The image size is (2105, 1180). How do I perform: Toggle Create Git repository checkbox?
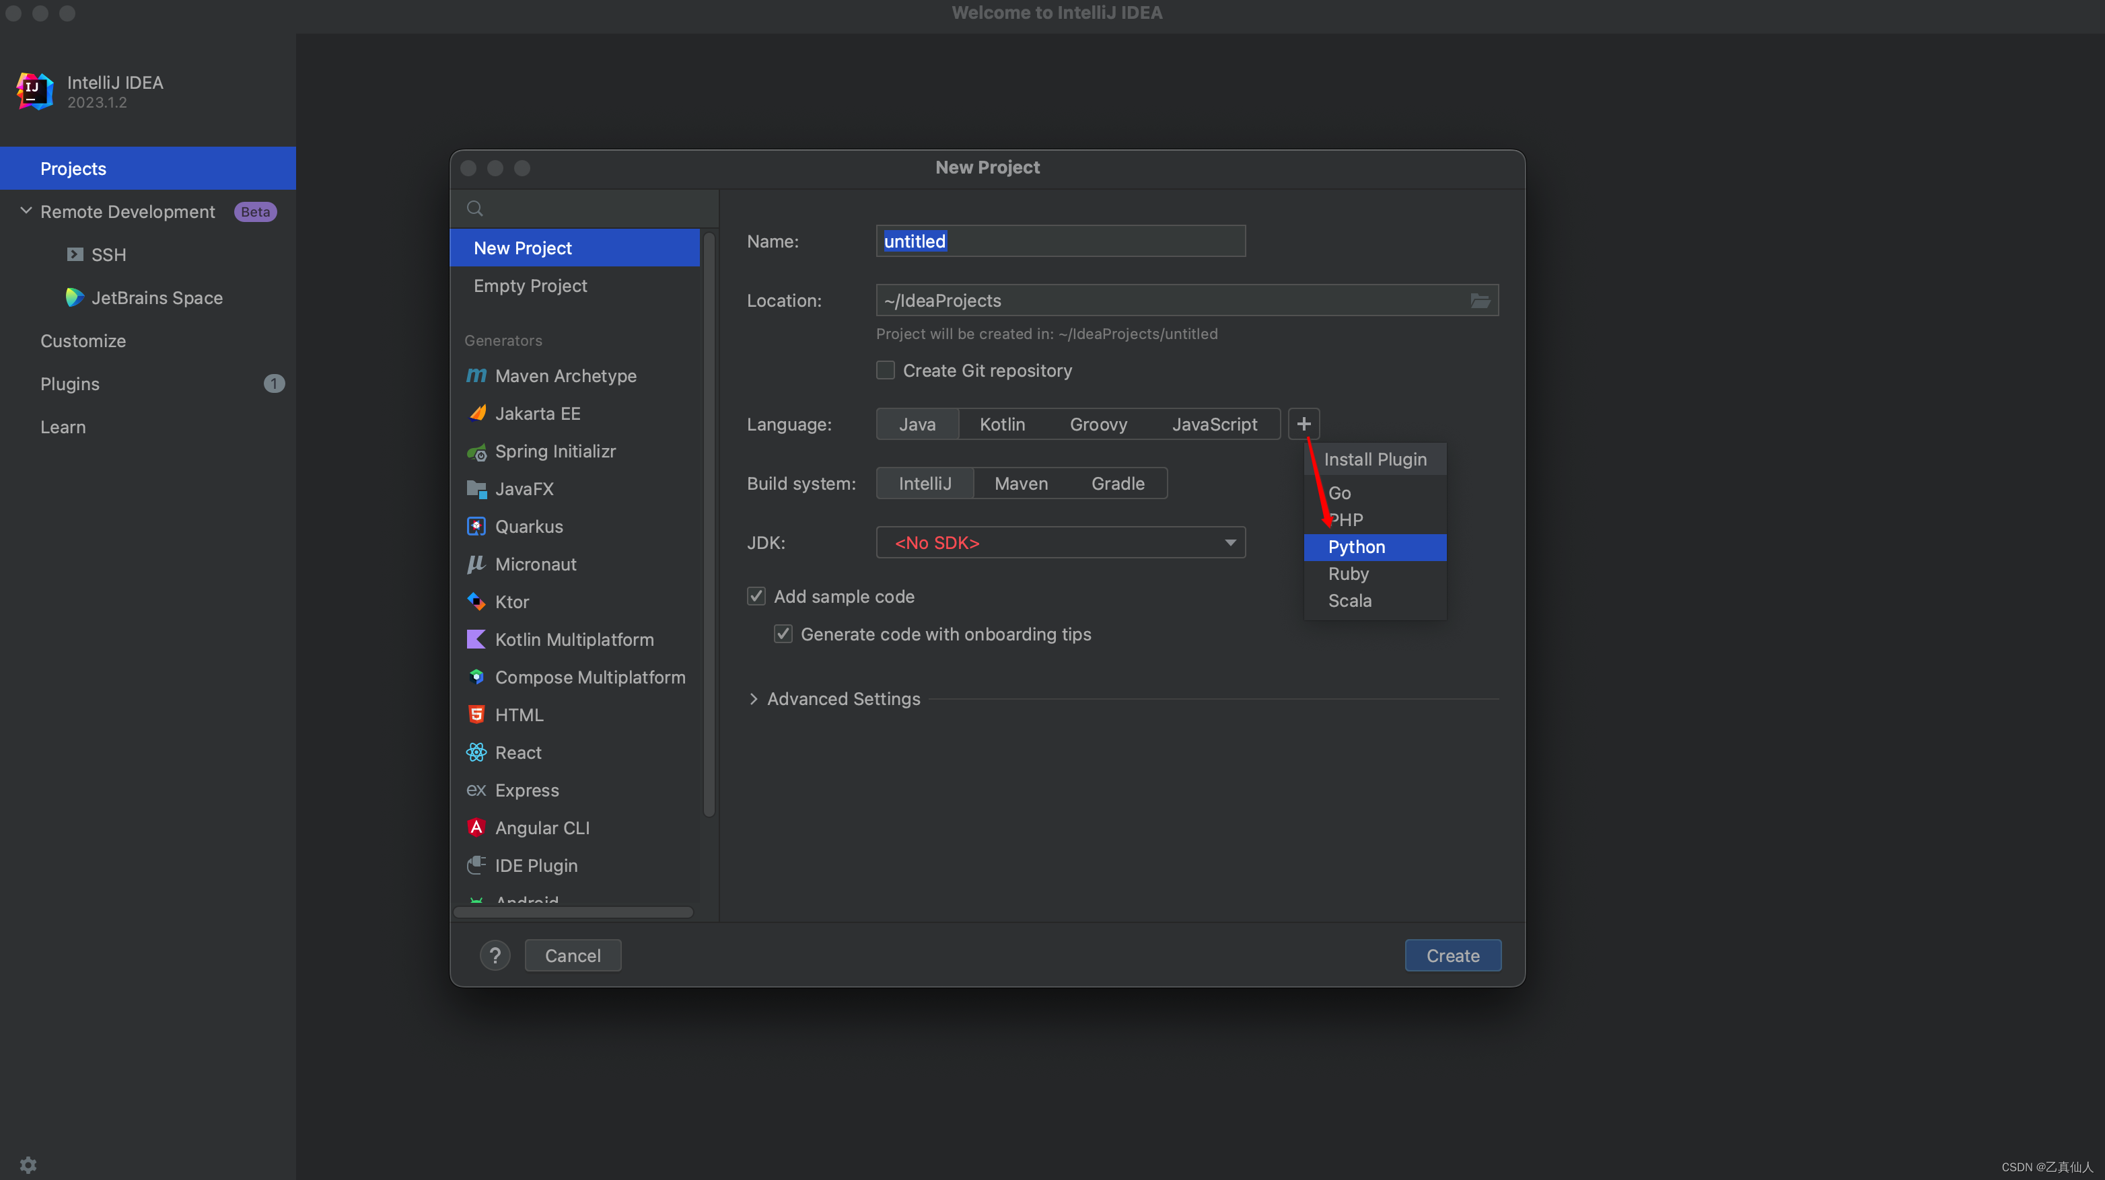884,370
